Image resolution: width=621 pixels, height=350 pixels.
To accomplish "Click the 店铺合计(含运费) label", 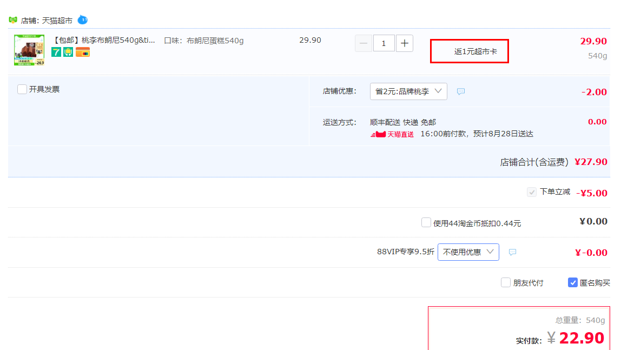I will (534, 162).
